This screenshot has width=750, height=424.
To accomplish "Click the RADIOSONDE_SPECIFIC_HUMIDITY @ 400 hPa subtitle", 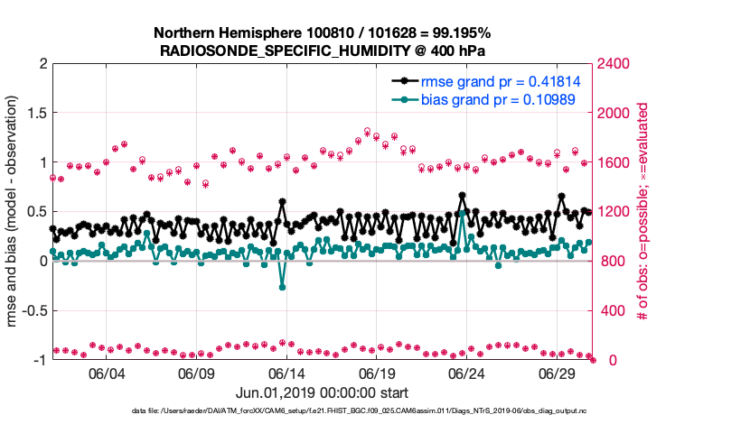I will [323, 51].
